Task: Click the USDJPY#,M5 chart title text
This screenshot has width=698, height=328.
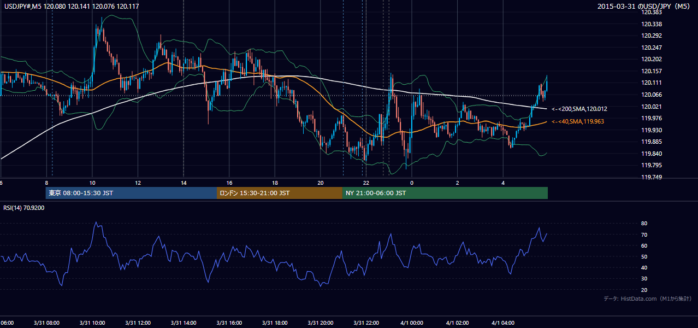Action: coord(71,6)
